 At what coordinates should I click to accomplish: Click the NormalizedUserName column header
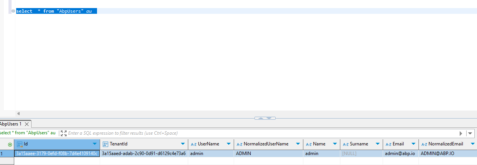click(x=266, y=144)
